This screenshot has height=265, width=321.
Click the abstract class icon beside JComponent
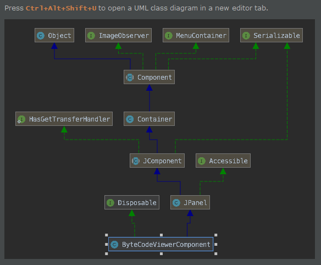point(136,161)
